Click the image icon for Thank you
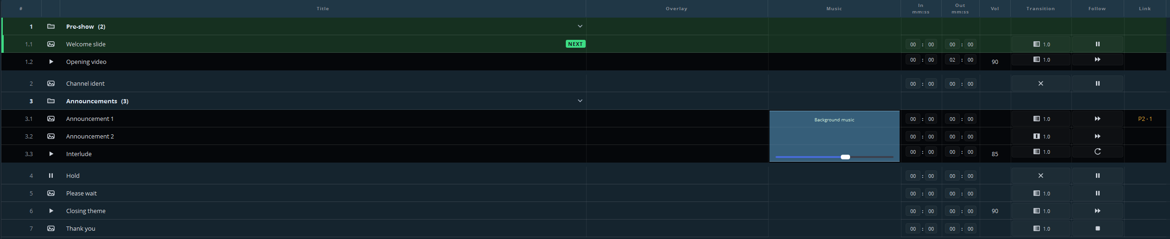The image size is (1170, 239). (51, 228)
